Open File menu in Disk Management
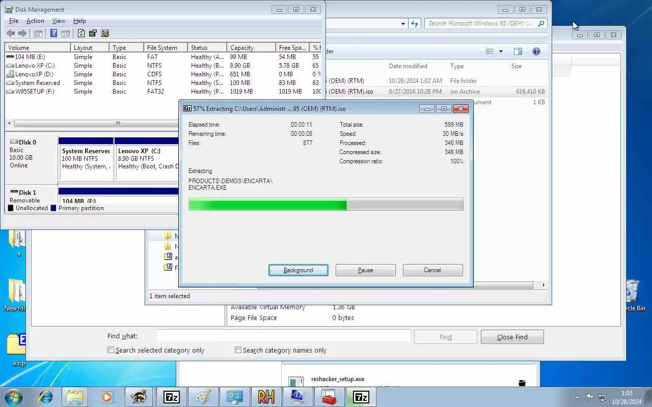 14,21
